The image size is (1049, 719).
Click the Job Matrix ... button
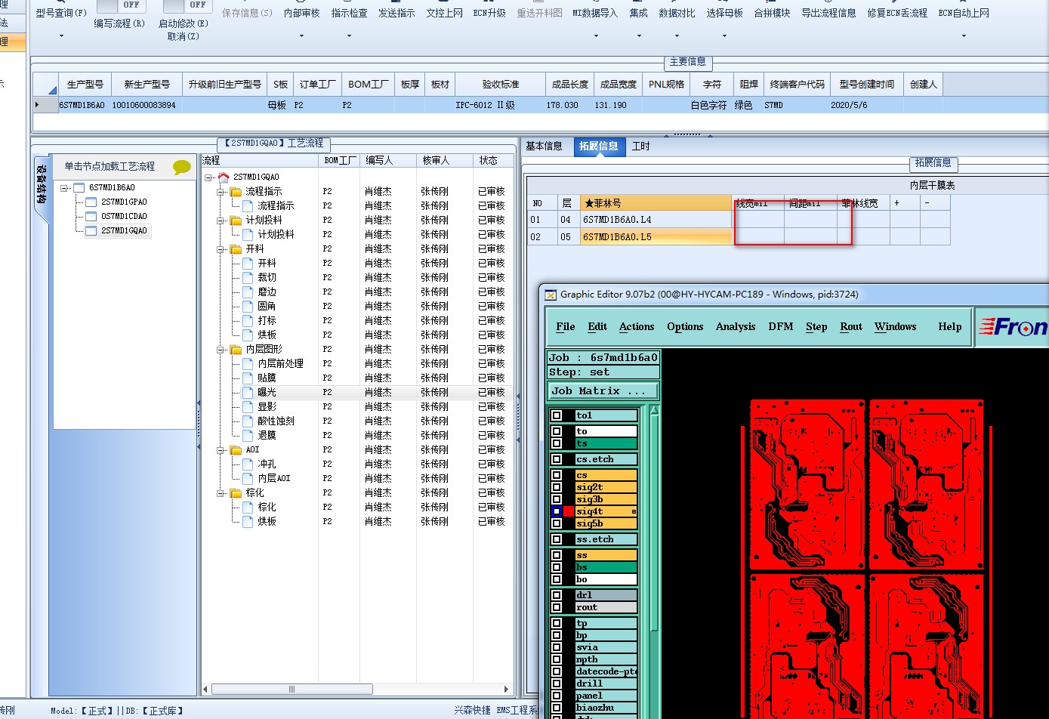603,391
